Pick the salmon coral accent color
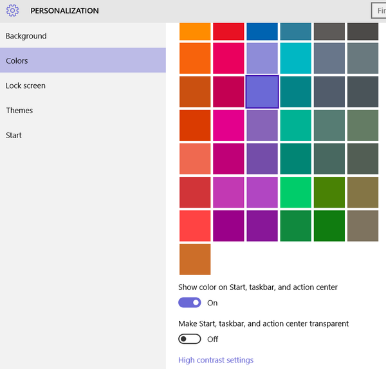The height and width of the screenshot is (369, 386). click(x=195, y=159)
